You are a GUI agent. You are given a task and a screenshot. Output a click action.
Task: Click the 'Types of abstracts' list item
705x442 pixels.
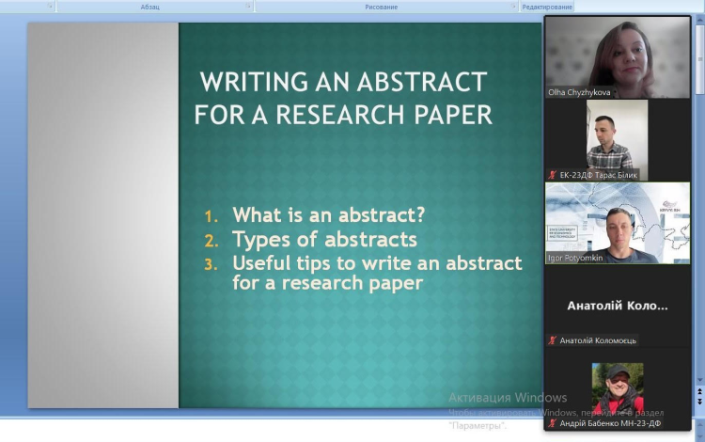coord(324,238)
